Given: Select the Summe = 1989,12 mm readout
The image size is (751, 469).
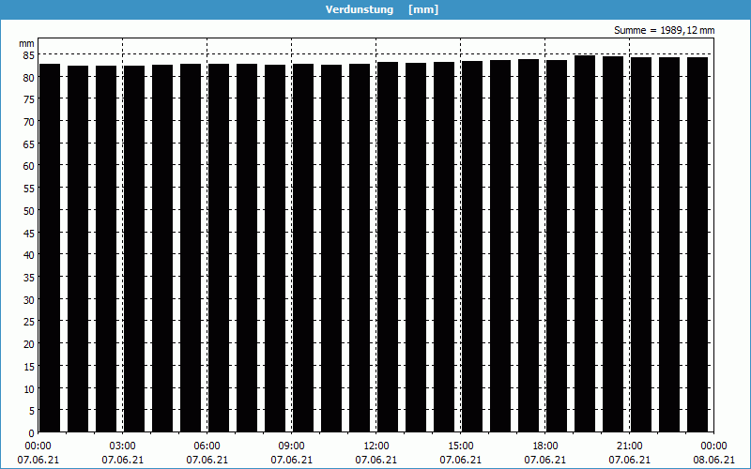Looking at the screenshot, I should click(665, 30).
